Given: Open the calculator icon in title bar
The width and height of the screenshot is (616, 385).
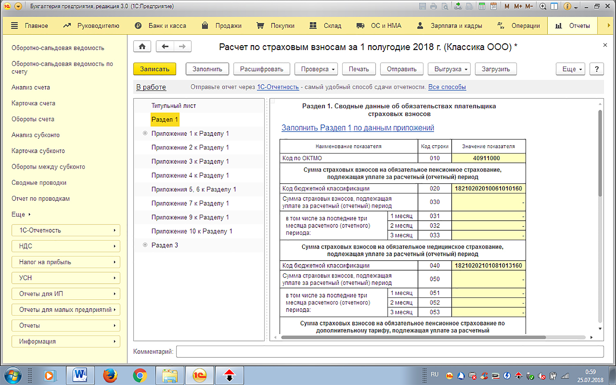Looking at the screenshot, I should [x=482, y=6].
